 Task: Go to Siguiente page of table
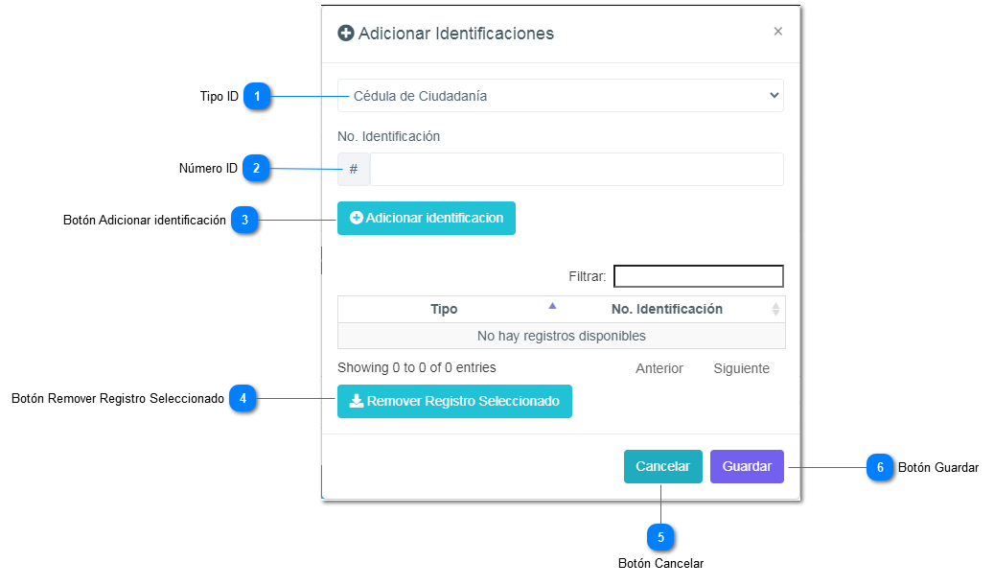point(741,368)
